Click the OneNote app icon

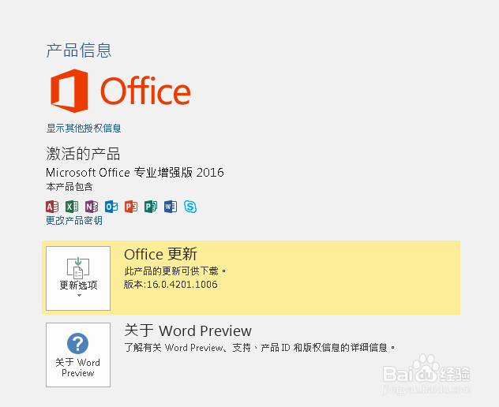click(92, 207)
